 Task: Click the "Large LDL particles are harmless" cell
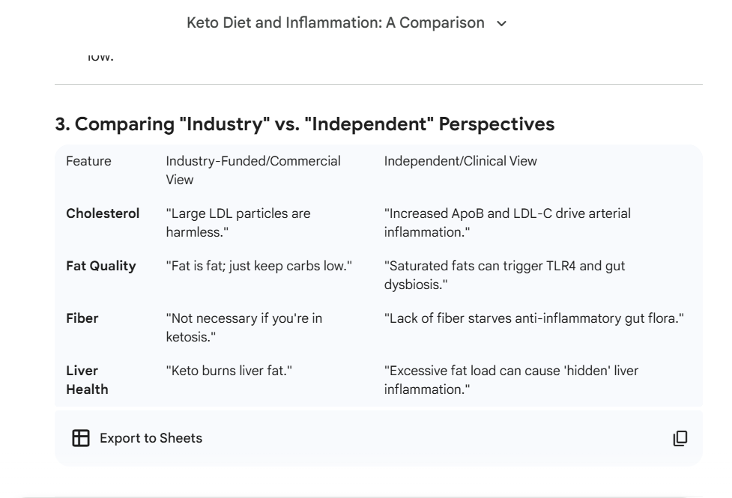click(238, 222)
